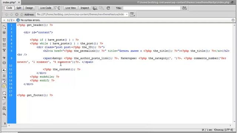
Task: Close the index.php* tab
Action: pyautogui.click(x=19, y=3)
